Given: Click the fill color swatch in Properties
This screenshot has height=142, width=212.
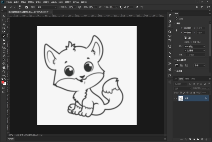Looking at the screenshot, I should (x=185, y=55).
